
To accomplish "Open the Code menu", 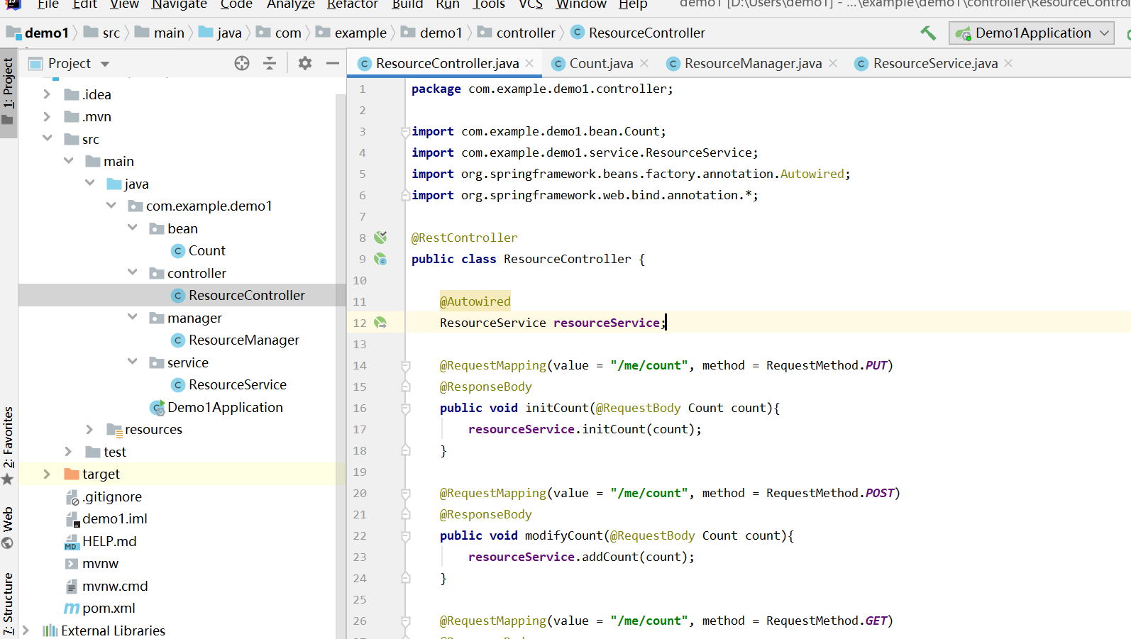I will pyautogui.click(x=236, y=4).
